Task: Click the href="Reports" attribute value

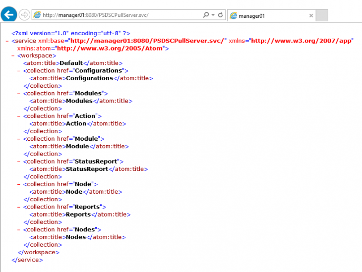Action: (87, 207)
